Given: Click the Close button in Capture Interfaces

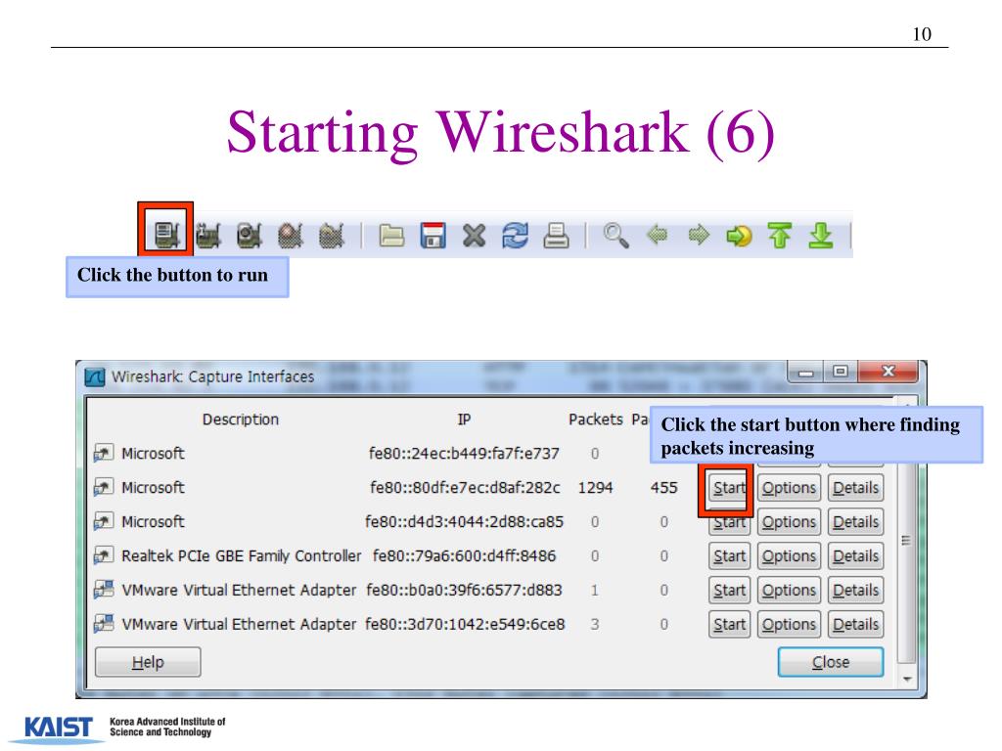Looking at the screenshot, I should pos(831,662).
